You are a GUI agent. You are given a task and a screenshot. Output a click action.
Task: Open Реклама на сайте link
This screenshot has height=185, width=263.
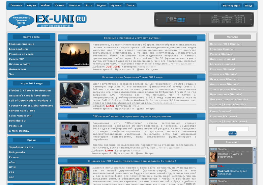point(31,54)
